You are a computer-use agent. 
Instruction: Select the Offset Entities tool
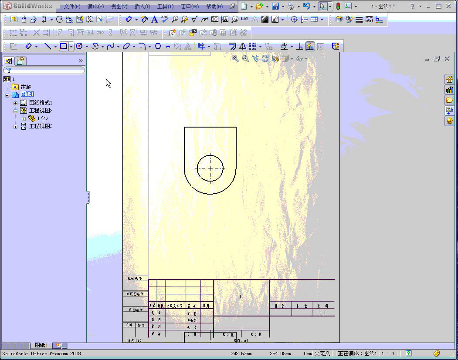click(233, 46)
